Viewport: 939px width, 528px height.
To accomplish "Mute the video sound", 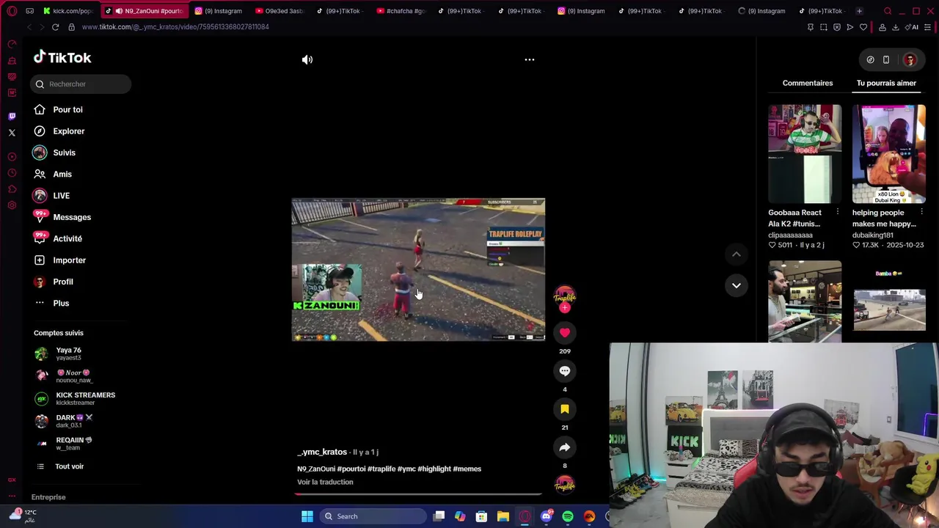I will tap(307, 59).
